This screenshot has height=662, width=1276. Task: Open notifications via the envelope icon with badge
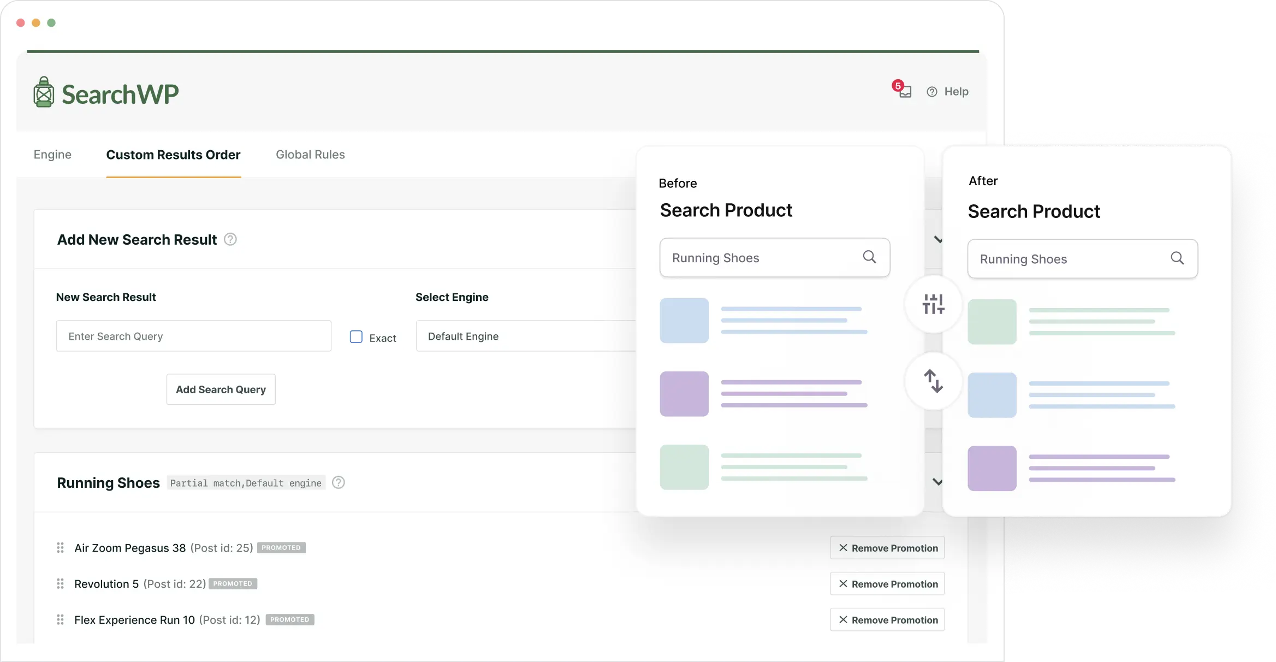point(905,92)
